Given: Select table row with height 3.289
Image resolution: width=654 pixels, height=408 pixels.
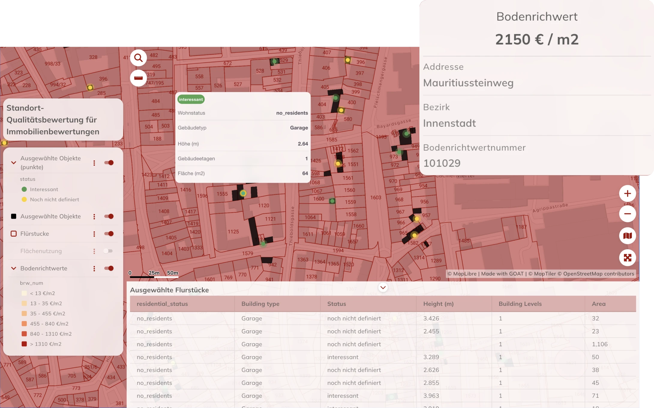Looking at the screenshot, I should click(383, 357).
